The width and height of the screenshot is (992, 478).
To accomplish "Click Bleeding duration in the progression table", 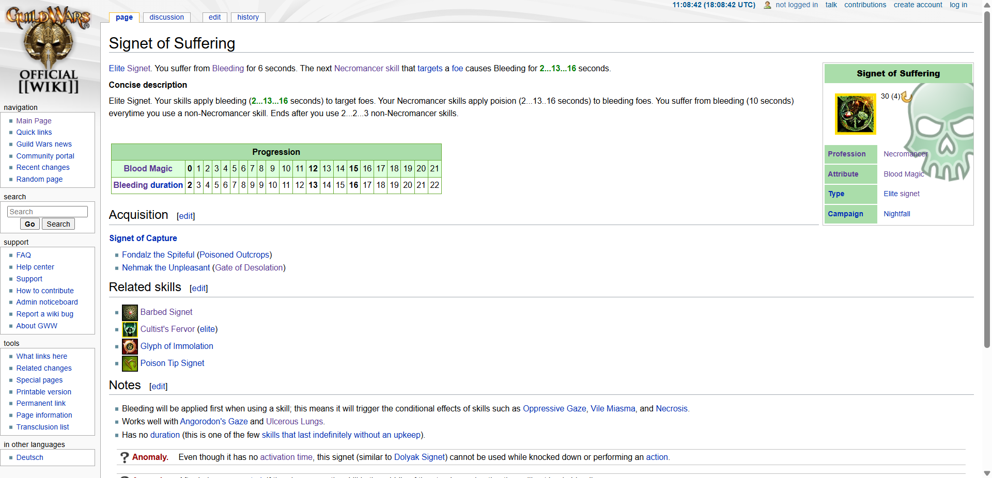I will coord(148,185).
